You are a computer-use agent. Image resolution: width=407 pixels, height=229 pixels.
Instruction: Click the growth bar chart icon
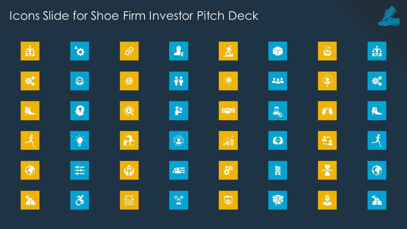pyautogui.click(x=228, y=140)
